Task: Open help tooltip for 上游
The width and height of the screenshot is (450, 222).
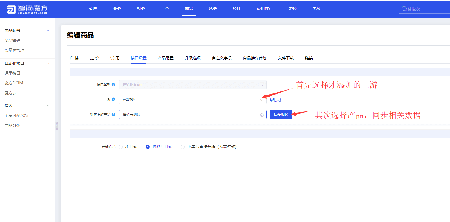Action: click(x=113, y=99)
